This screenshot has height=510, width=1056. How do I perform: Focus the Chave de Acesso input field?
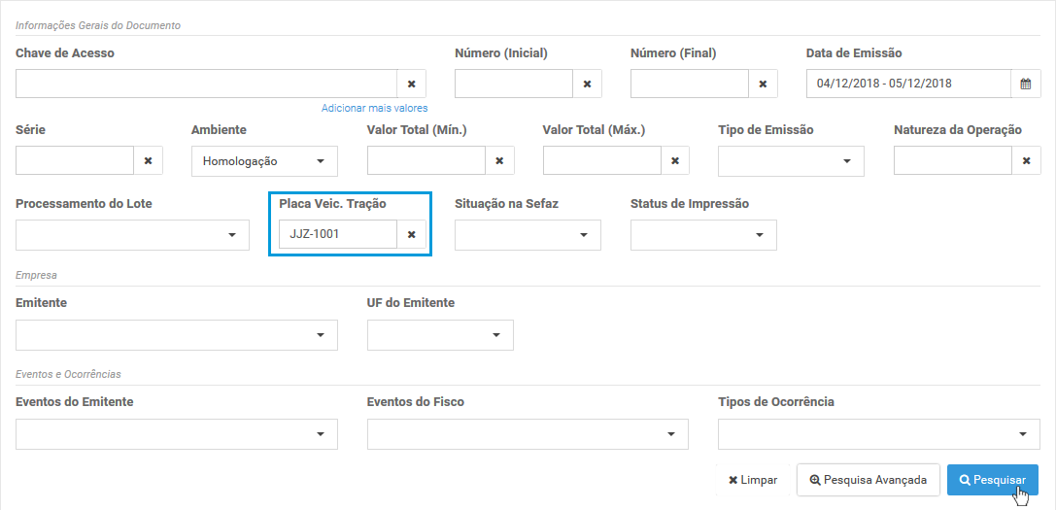(x=206, y=84)
